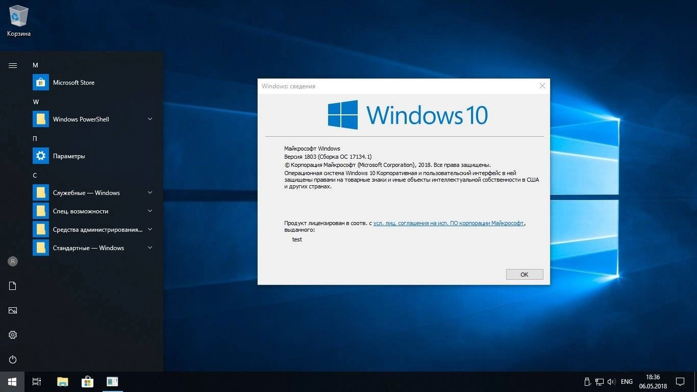The image size is (697, 392).
Task: Click the Параметры label text
Action: point(69,156)
